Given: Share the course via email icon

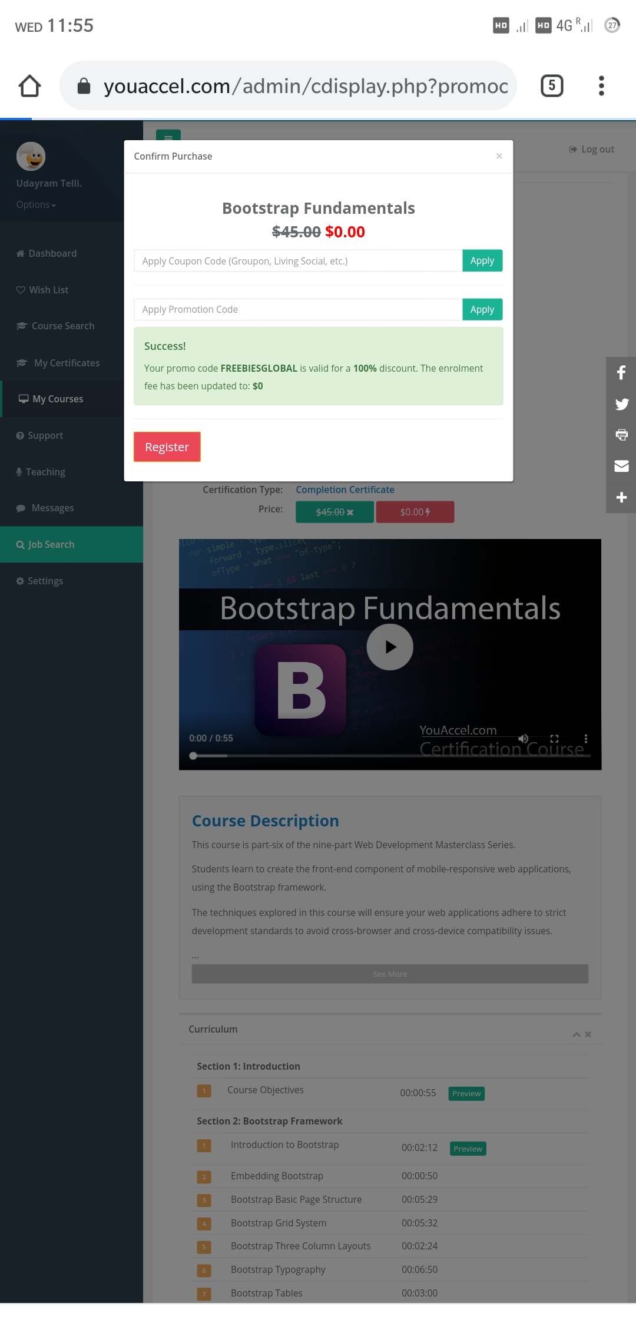Looking at the screenshot, I should (621, 466).
